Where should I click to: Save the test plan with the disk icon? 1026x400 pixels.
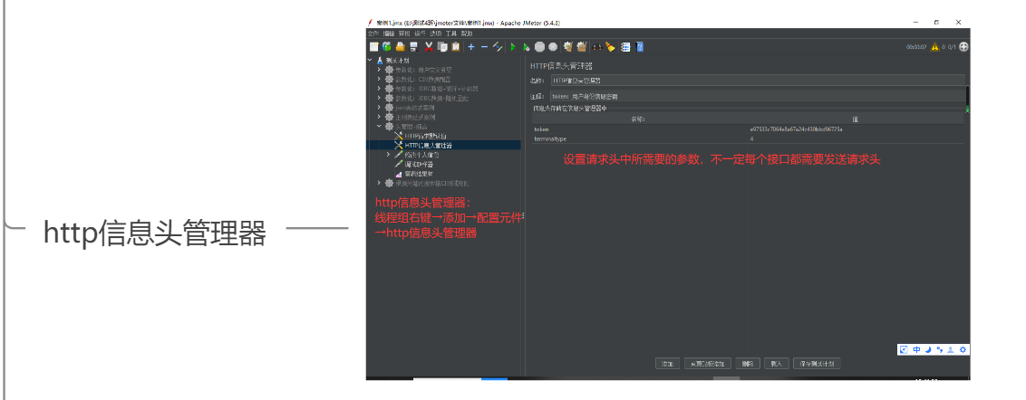point(413,47)
